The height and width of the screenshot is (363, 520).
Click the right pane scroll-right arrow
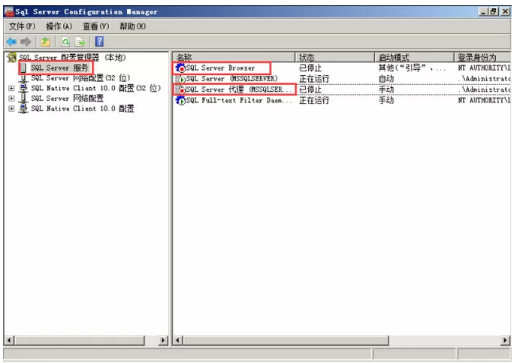(506, 340)
